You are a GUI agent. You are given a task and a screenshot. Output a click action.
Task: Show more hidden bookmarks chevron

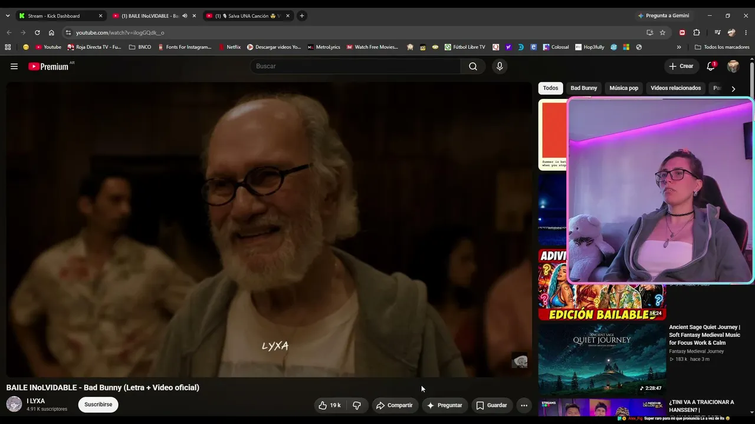(x=679, y=47)
